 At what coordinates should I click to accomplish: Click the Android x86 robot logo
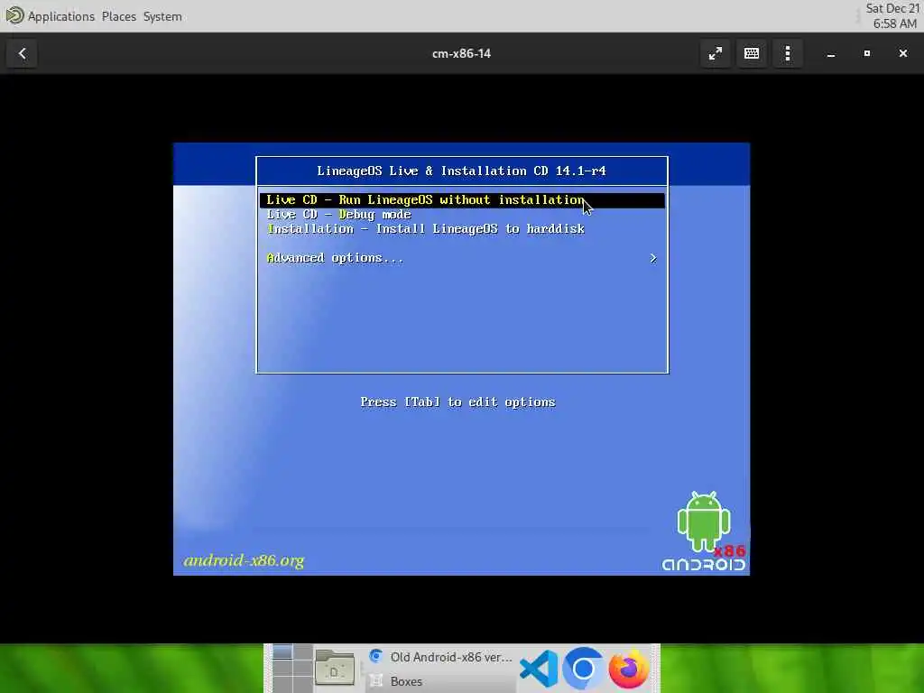pyautogui.click(x=704, y=531)
